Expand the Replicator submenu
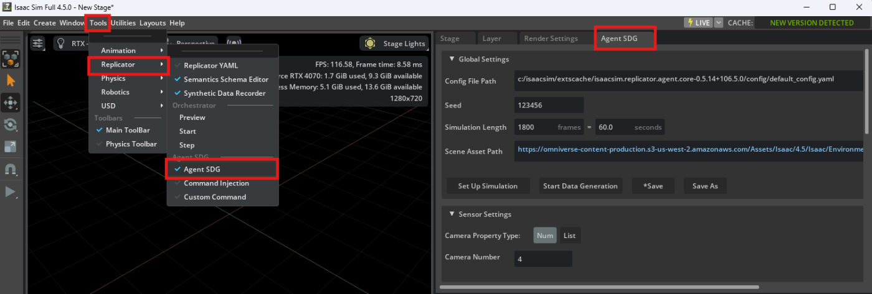872x294 pixels. 128,65
